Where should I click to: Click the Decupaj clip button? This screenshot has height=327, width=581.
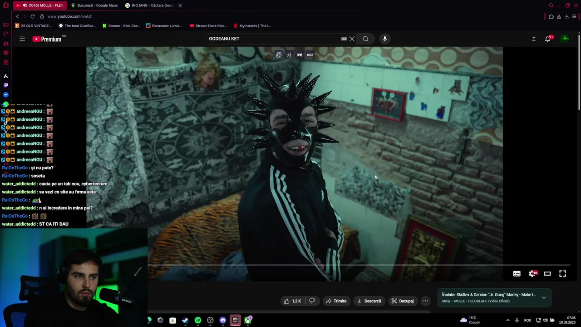click(x=402, y=301)
